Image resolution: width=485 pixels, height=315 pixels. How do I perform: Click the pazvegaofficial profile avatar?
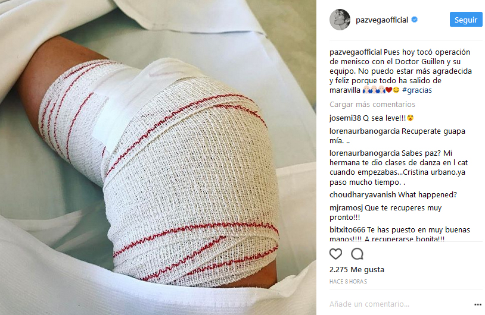pyautogui.click(x=340, y=20)
